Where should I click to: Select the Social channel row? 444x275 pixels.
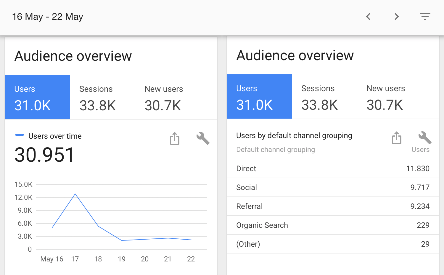(x=333, y=187)
